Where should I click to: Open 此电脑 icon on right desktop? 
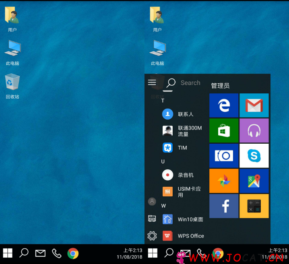click(157, 53)
